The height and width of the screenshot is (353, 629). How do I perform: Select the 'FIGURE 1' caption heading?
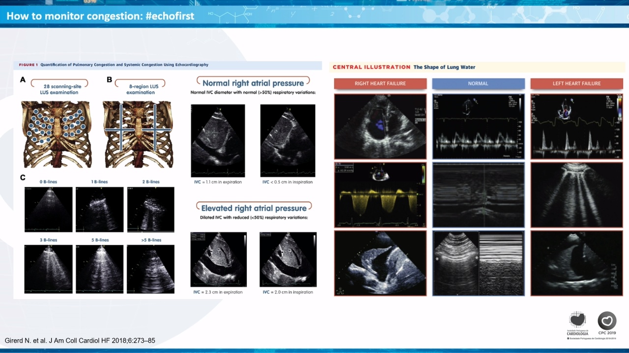[28, 65]
